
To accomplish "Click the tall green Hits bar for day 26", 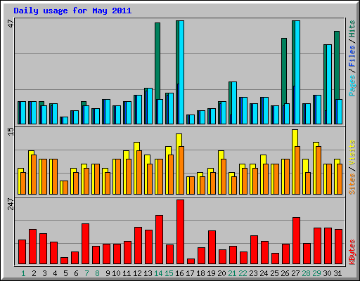I will [x=284, y=71].
